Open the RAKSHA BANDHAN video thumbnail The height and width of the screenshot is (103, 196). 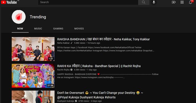(33, 49)
